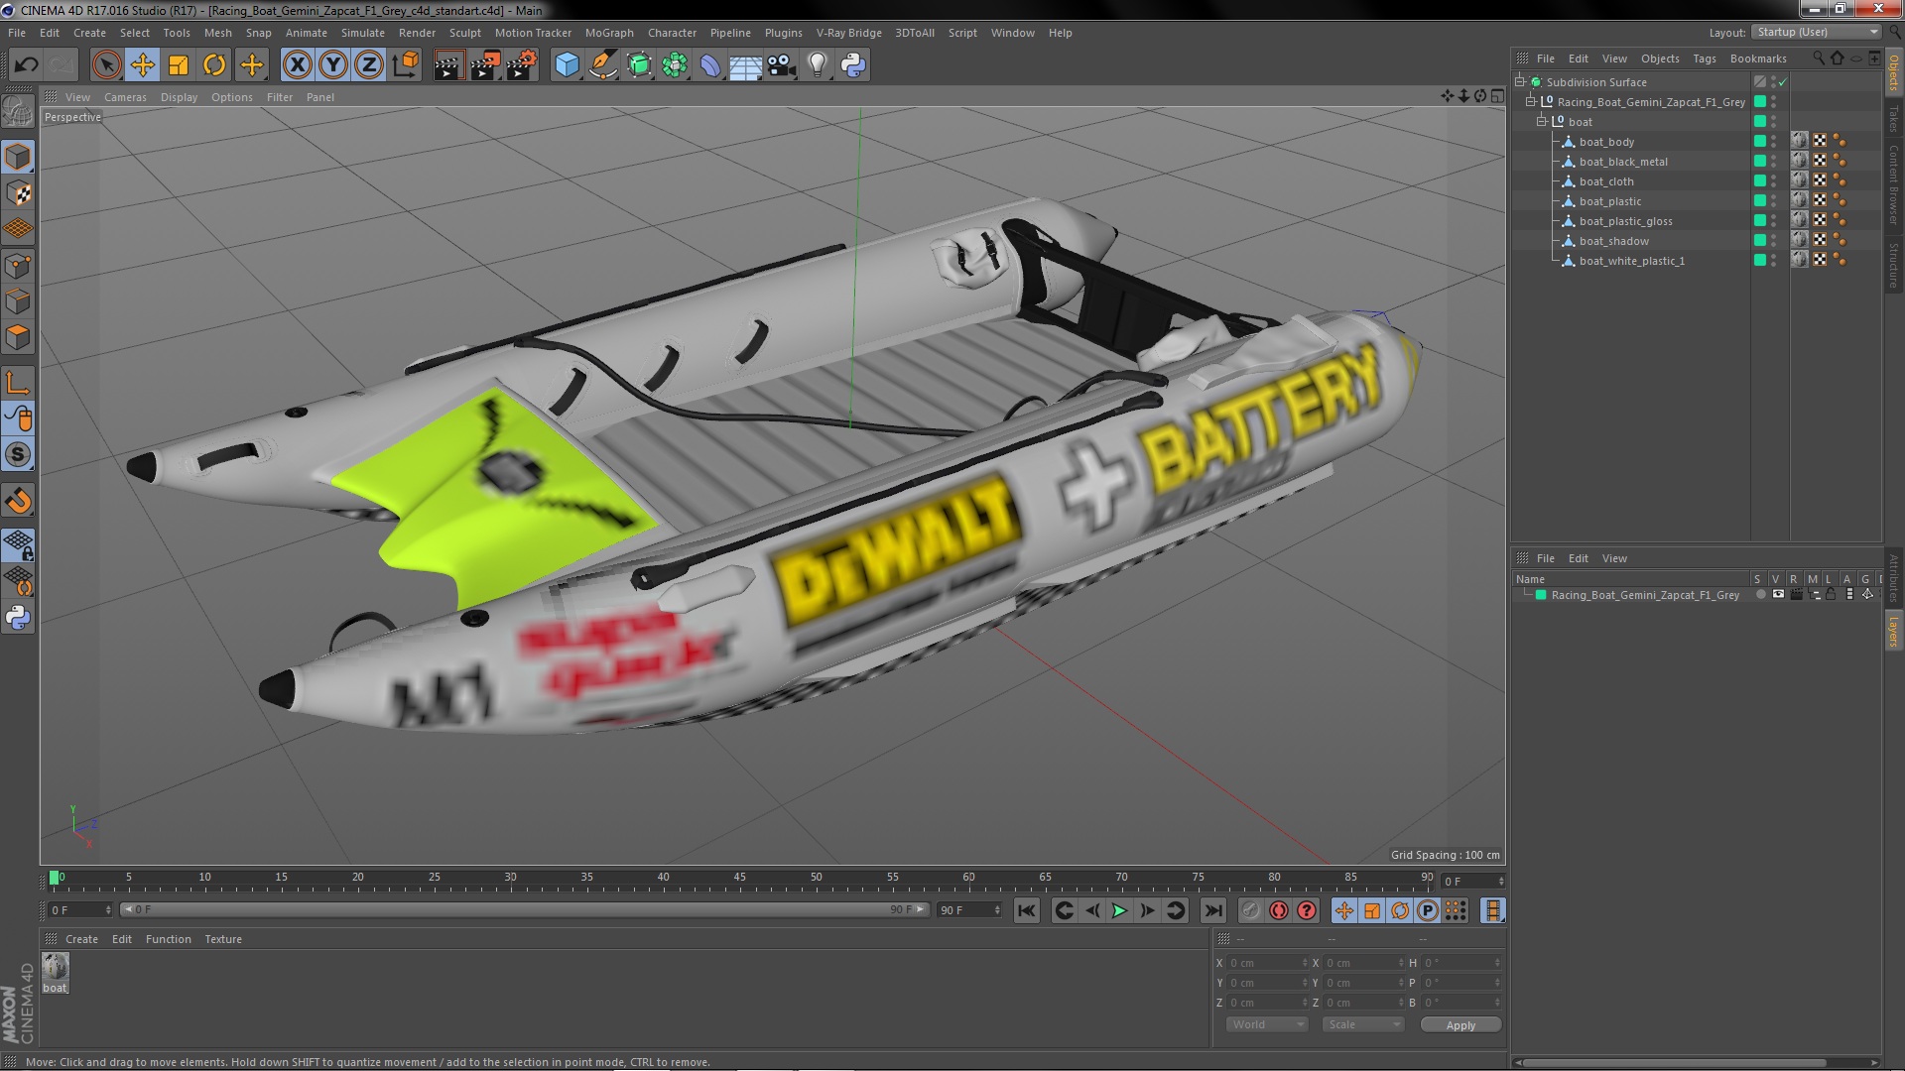Screen dimensions: 1905x1071
Task: Render to Picture Viewer
Action: pyautogui.click(x=485, y=65)
